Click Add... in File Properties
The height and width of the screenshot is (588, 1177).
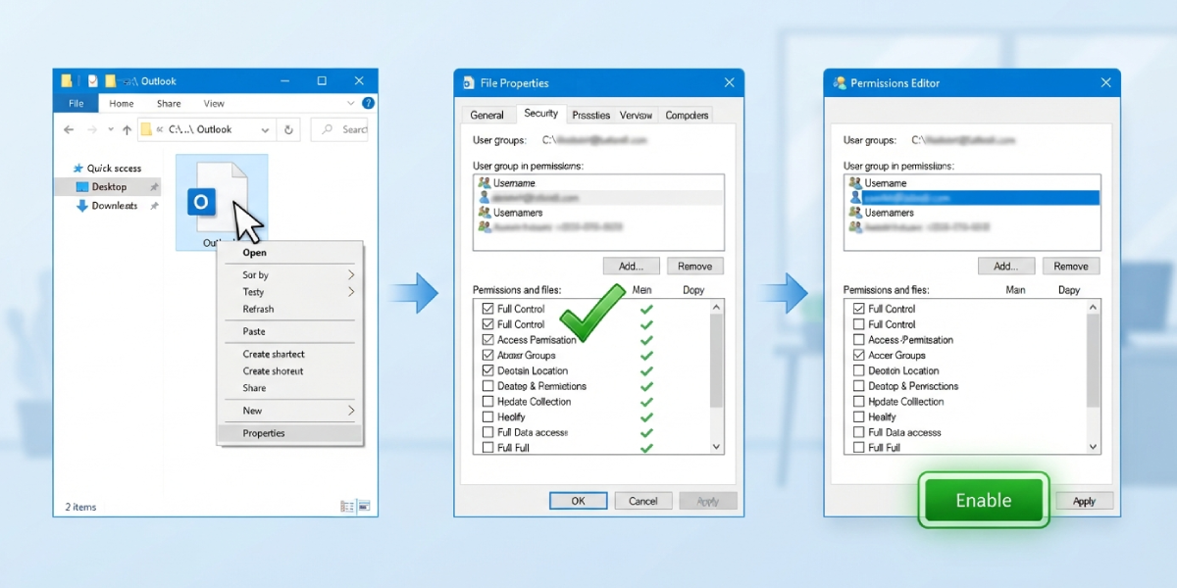coord(631,266)
